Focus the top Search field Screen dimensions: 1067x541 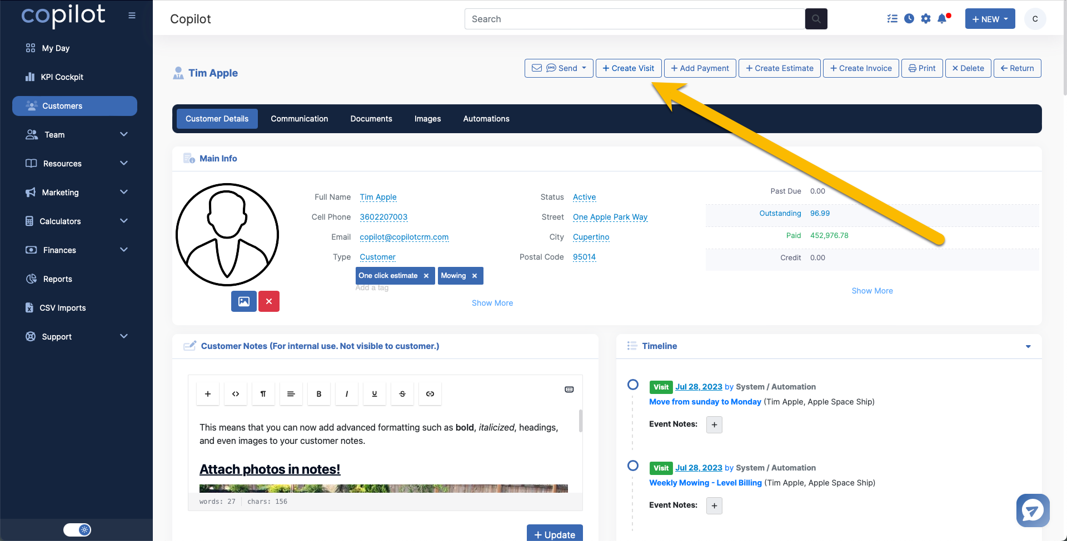[x=635, y=19]
